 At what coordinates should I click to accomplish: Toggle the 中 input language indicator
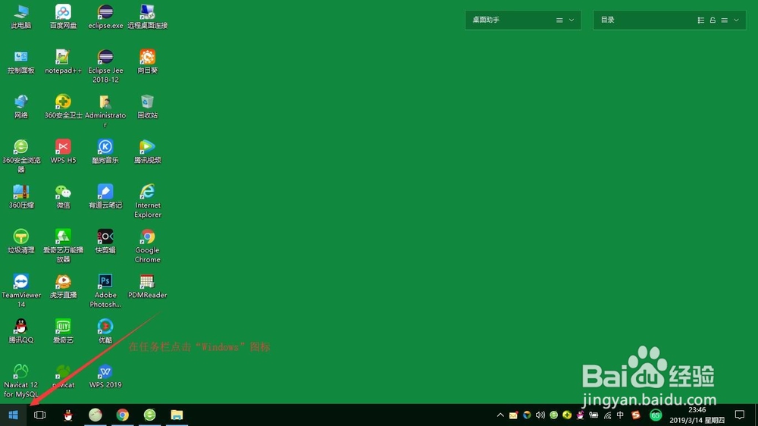pyautogui.click(x=621, y=415)
